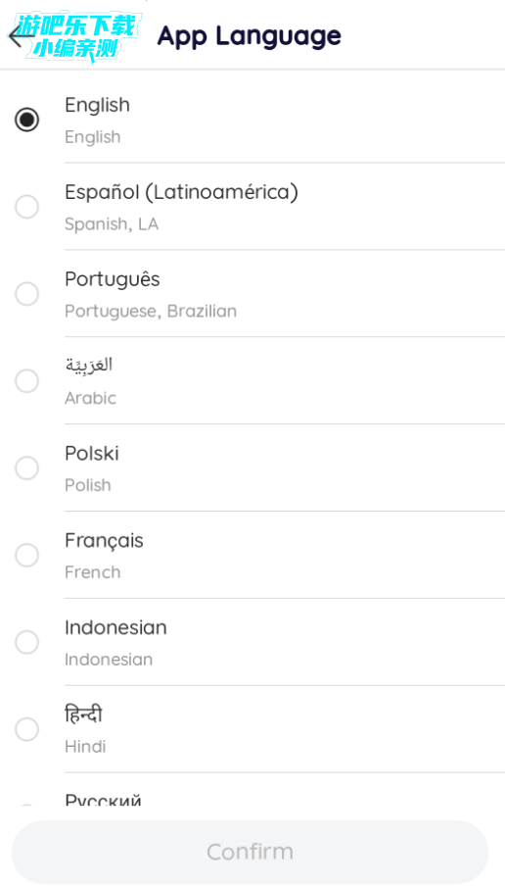
Task: Click the App Language header title
Action: [250, 36]
